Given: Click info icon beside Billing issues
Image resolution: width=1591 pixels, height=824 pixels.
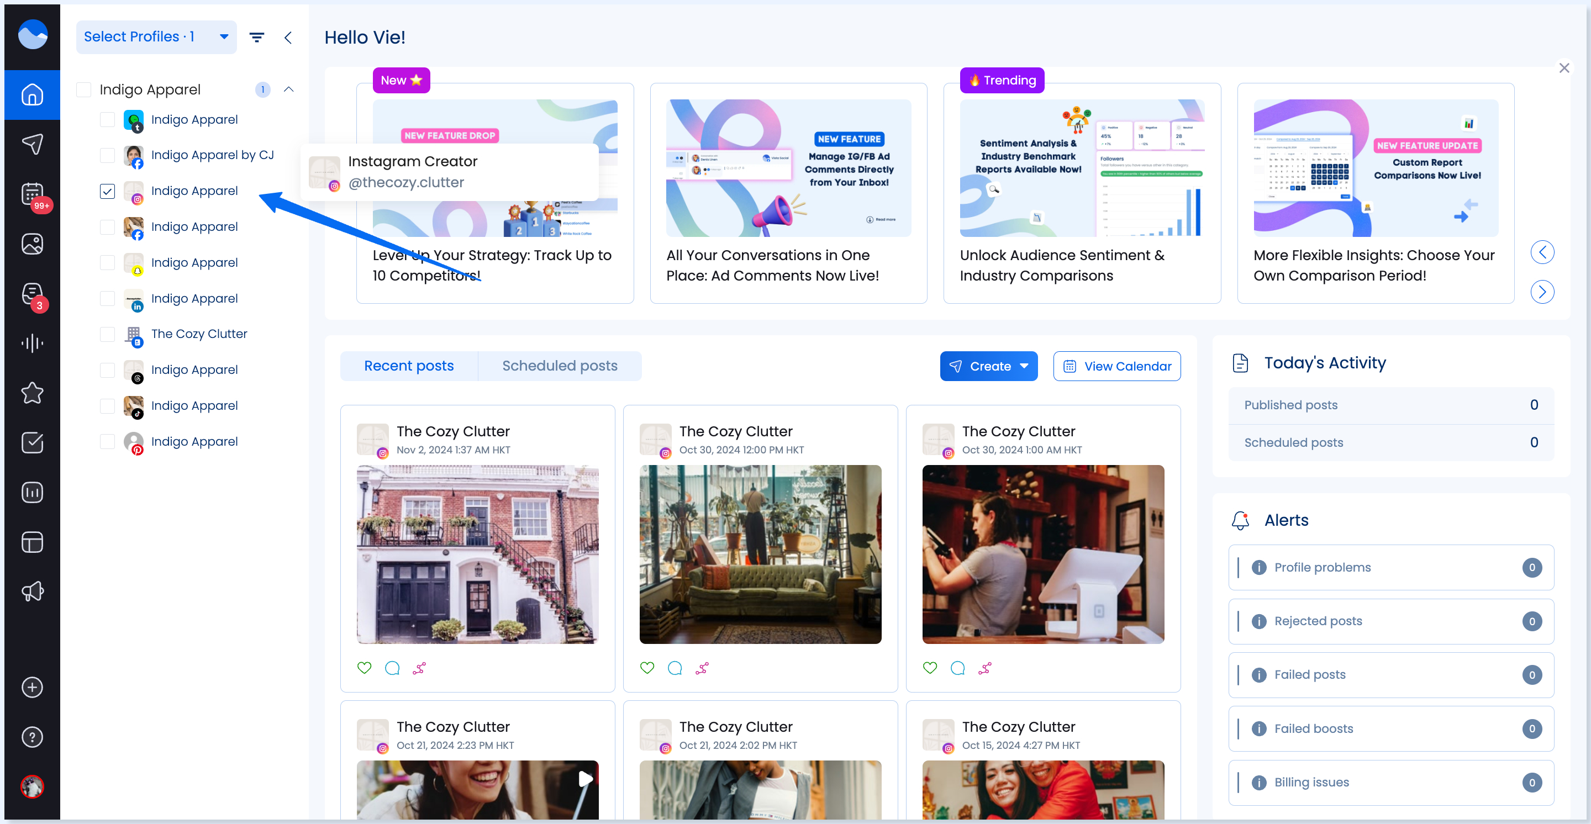Looking at the screenshot, I should tap(1260, 783).
